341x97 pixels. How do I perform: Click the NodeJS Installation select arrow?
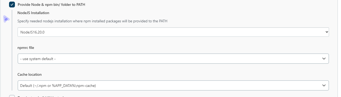click(327, 32)
